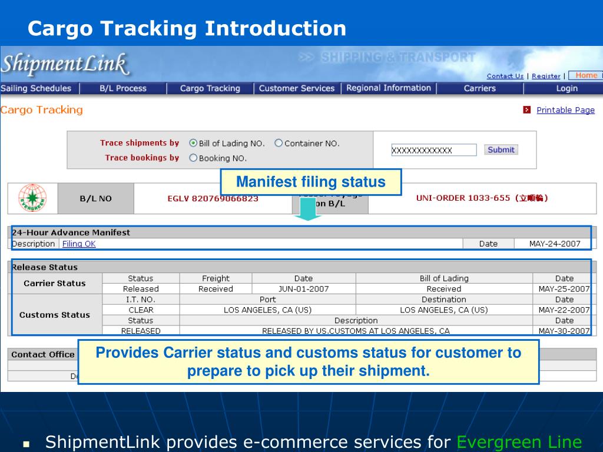This screenshot has width=603, height=452.
Task: Click the MAY-24-2007 manifest date
Action: (x=555, y=244)
